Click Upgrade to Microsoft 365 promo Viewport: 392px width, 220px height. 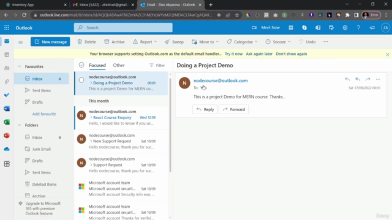click(x=40, y=208)
